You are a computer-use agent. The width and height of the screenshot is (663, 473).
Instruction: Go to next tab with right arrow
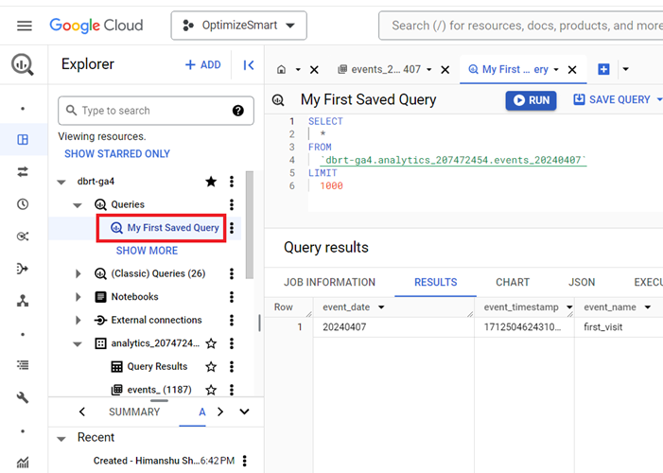pos(220,412)
